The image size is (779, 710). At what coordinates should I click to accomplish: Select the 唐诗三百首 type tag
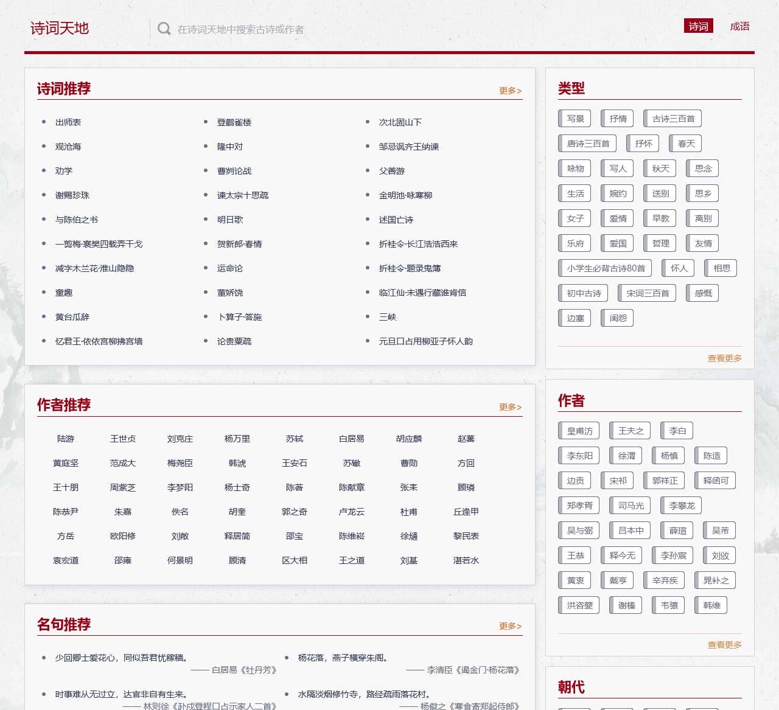[x=588, y=144]
